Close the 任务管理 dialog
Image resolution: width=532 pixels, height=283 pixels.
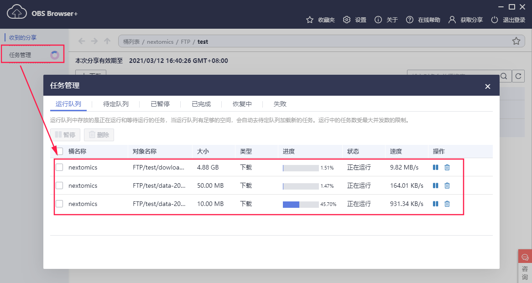[488, 87]
